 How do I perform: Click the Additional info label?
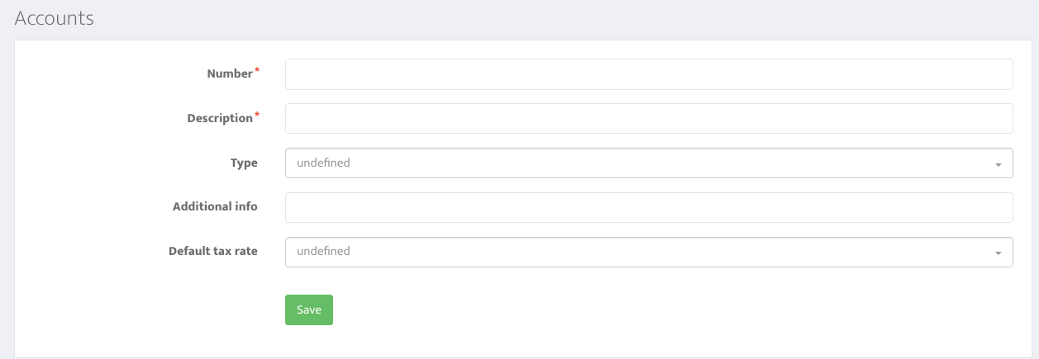[215, 206]
